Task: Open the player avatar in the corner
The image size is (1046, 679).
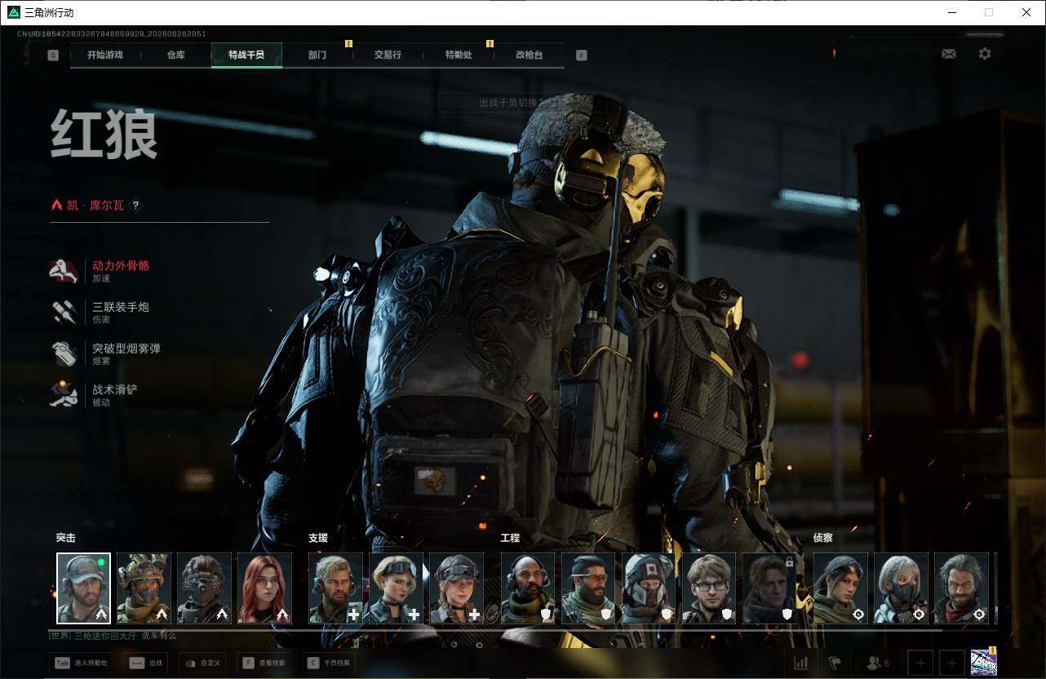Action: pyautogui.click(x=983, y=663)
